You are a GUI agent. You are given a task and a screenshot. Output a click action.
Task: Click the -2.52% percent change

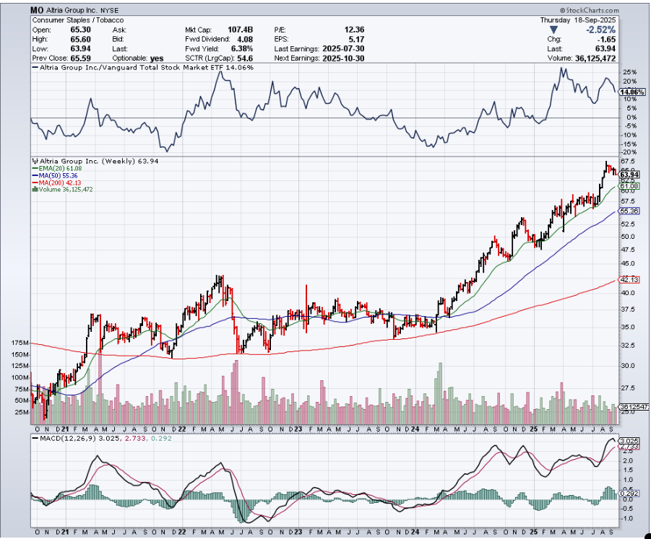(x=600, y=30)
